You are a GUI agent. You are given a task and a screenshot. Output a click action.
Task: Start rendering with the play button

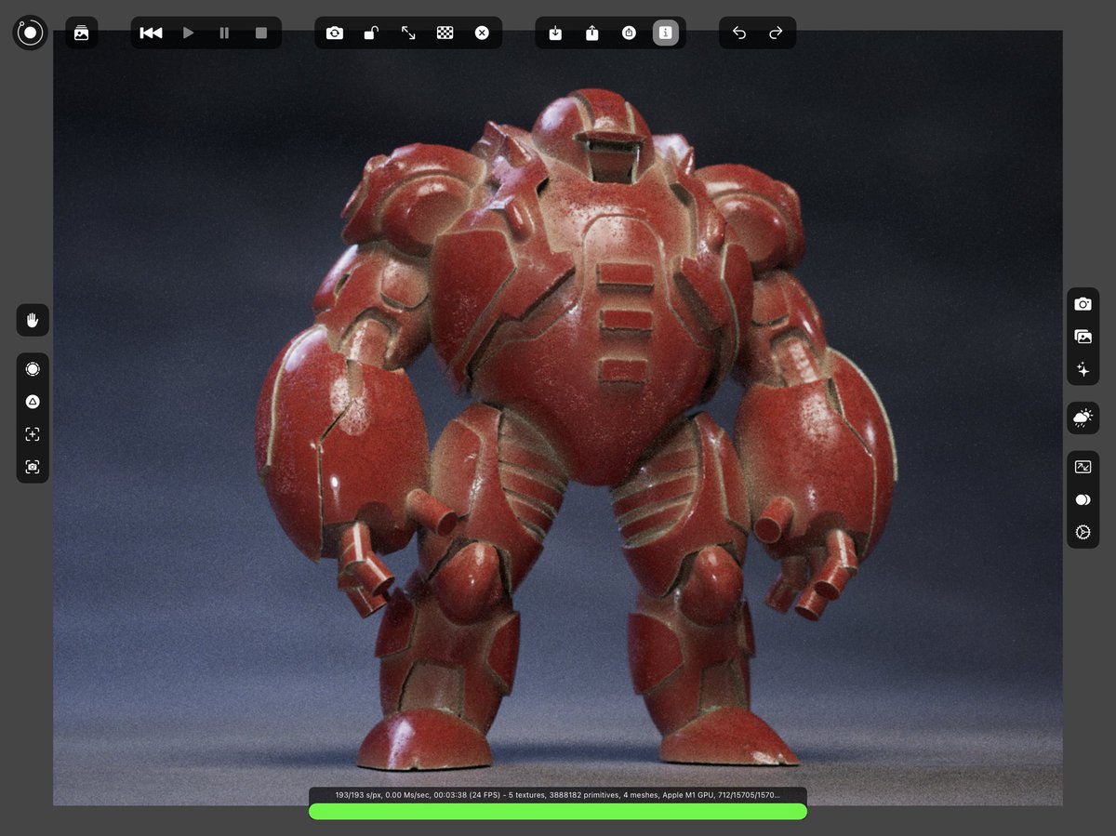pyautogui.click(x=189, y=33)
